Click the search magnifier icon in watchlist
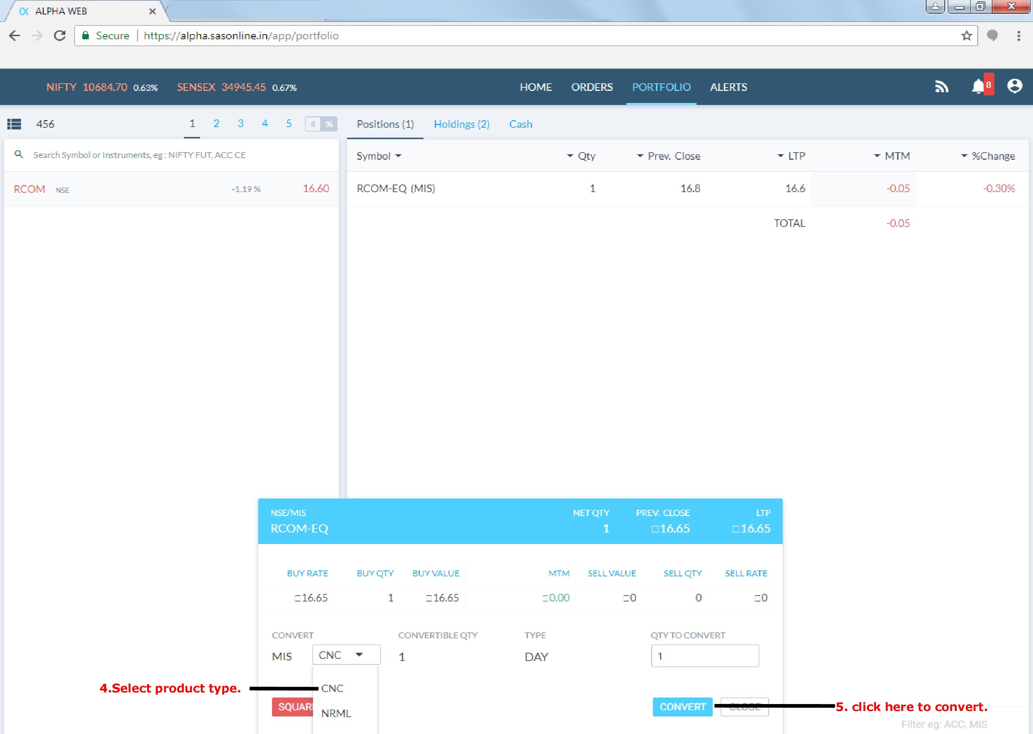The width and height of the screenshot is (1033, 734). point(19,155)
